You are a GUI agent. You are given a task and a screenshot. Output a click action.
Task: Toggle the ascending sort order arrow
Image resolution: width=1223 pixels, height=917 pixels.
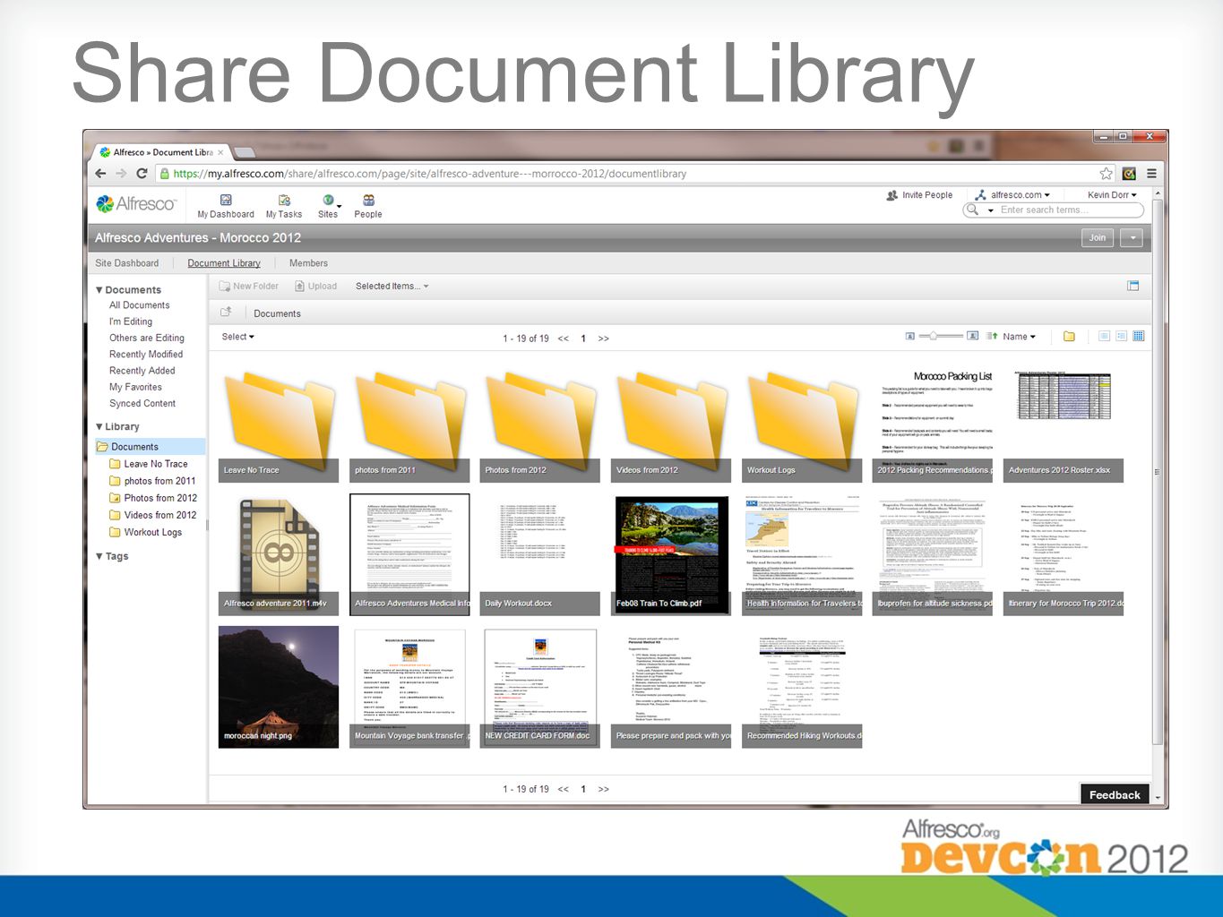coord(992,337)
